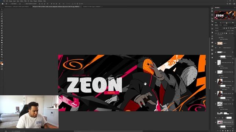Click the three-dots more options button
The height and width of the screenshot is (132, 236).
tap(63, 4)
